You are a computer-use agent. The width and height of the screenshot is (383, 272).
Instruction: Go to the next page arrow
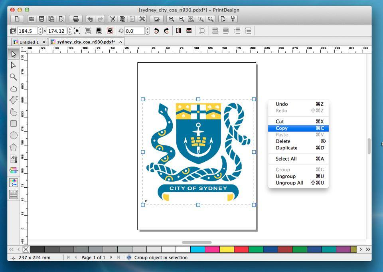[111, 257]
